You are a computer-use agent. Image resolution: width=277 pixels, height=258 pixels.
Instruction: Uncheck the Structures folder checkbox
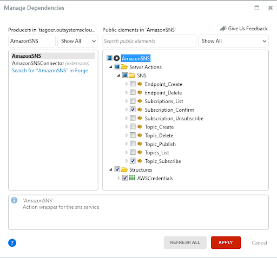click(117, 169)
